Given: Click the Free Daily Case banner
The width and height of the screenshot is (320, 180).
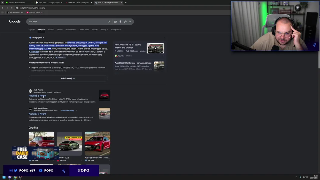Looking at the screenshot, I should coord(35,153).
